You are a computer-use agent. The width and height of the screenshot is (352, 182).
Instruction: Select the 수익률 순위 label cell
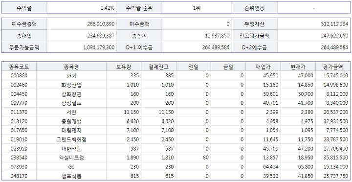point(139,8)
